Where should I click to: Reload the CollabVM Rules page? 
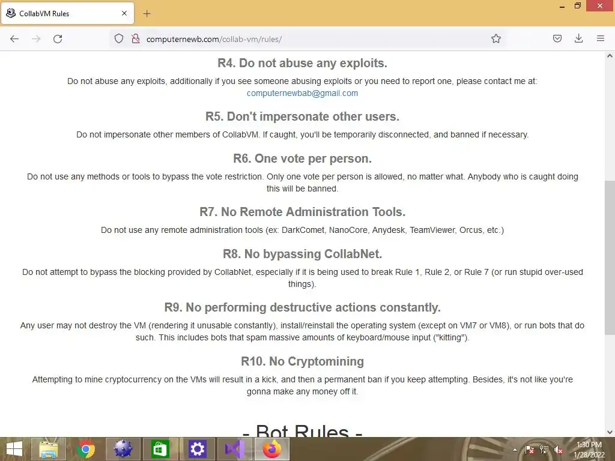pyautogui.click(x=58, y=39)
